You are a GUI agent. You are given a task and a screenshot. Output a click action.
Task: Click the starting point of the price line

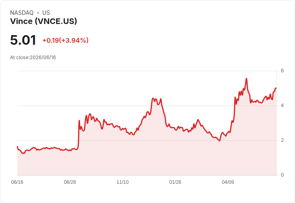[18, 146]
